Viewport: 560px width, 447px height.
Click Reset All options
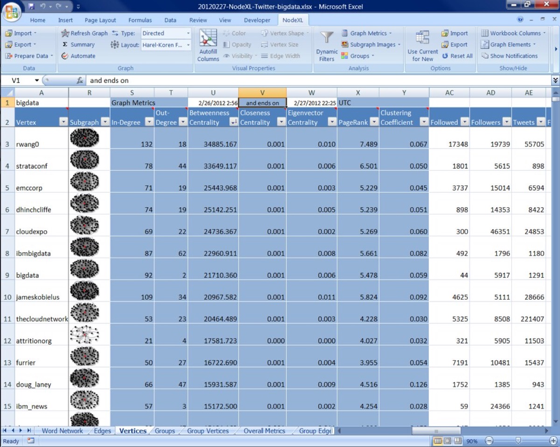point(457,56)
